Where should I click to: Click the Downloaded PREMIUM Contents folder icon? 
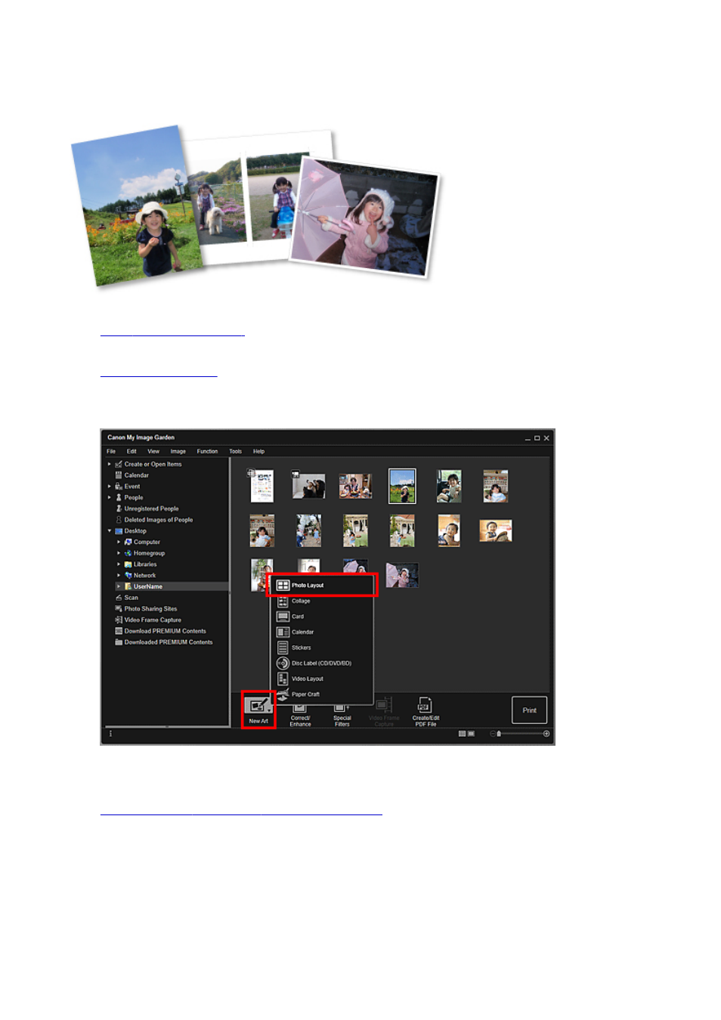pos(119,642)
